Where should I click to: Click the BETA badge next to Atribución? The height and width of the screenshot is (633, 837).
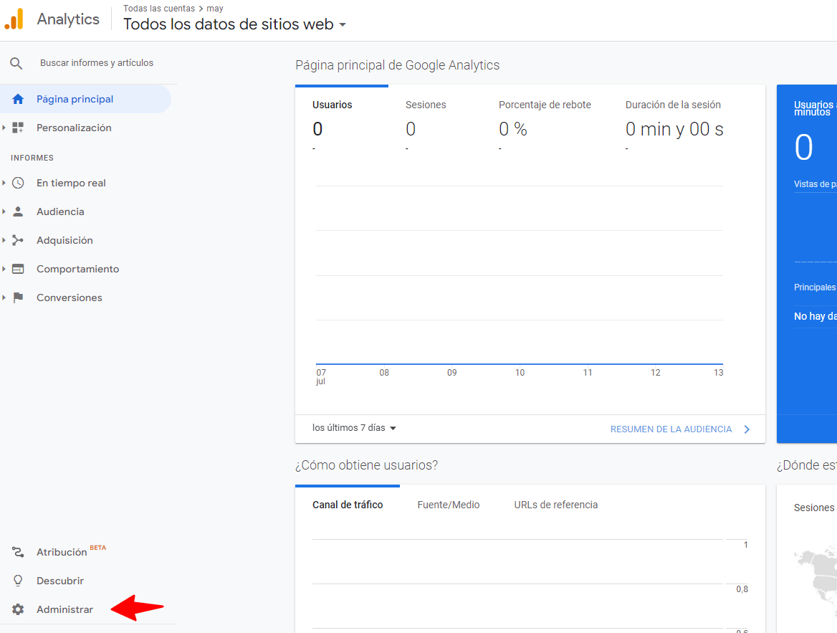click(x=97, y=548)
